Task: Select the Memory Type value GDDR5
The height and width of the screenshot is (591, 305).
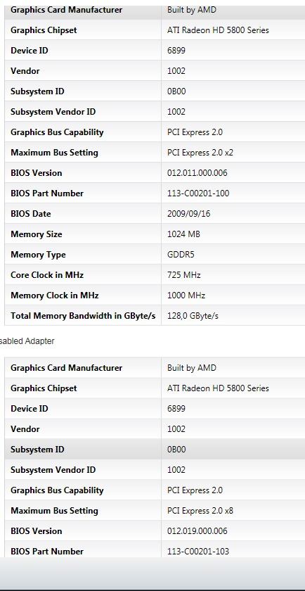Action: (x=181, y=255)
